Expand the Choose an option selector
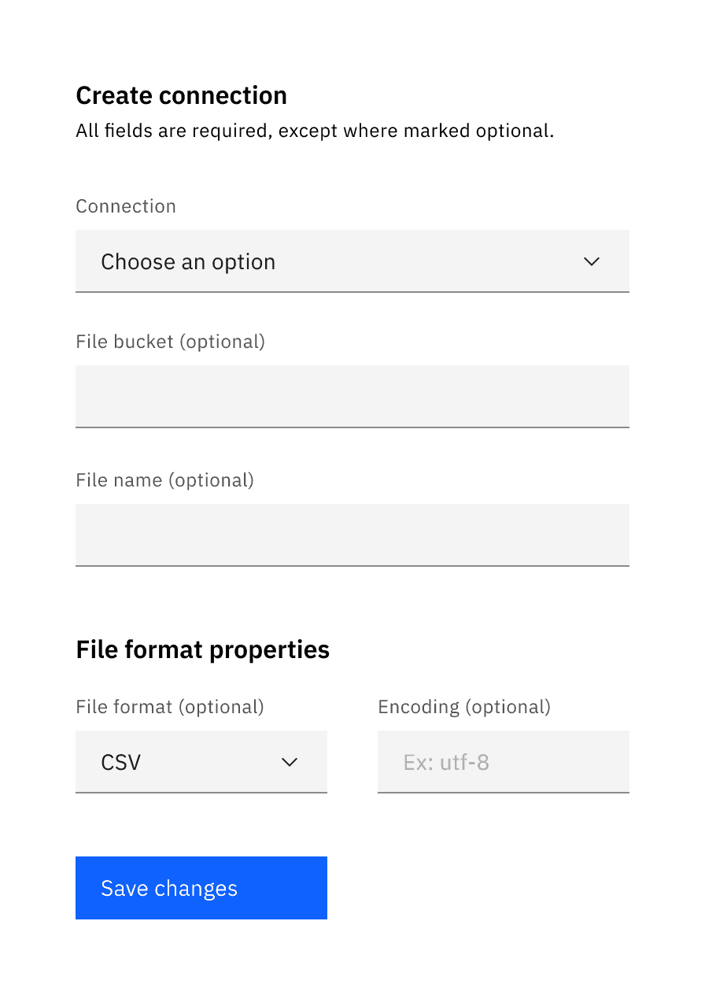 pos(352,261)
